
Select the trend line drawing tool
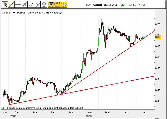click(x=11, y=4)
